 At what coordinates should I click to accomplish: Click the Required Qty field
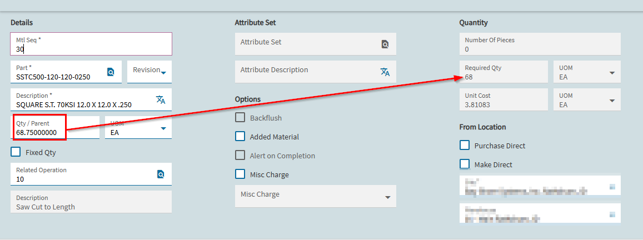click(x=503, y=72)
